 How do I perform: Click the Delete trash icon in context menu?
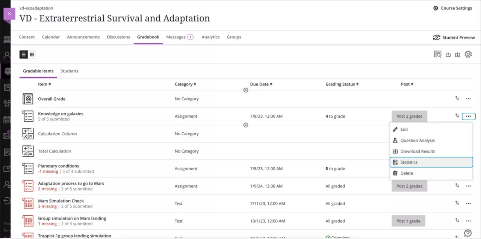[395, 173]
